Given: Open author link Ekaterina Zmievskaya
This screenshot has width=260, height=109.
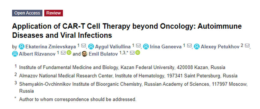Looking at the screenshot, I should tap(51, 47).
